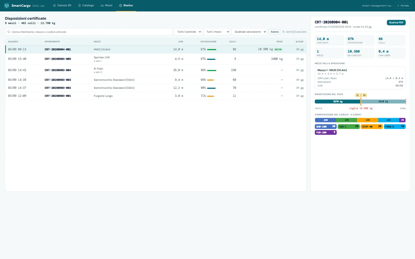Click the 97% SATURAZIONE stat card
Viewport: 415px width, 259px height.
click(360, 40)
